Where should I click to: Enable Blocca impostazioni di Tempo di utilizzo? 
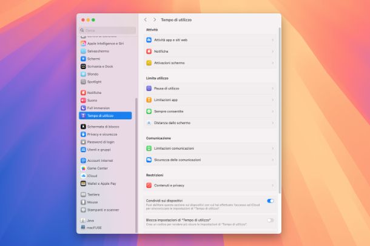270,220
